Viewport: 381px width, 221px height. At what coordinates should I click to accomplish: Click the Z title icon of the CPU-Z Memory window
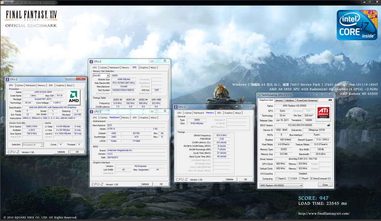click(x=176, y=107)
